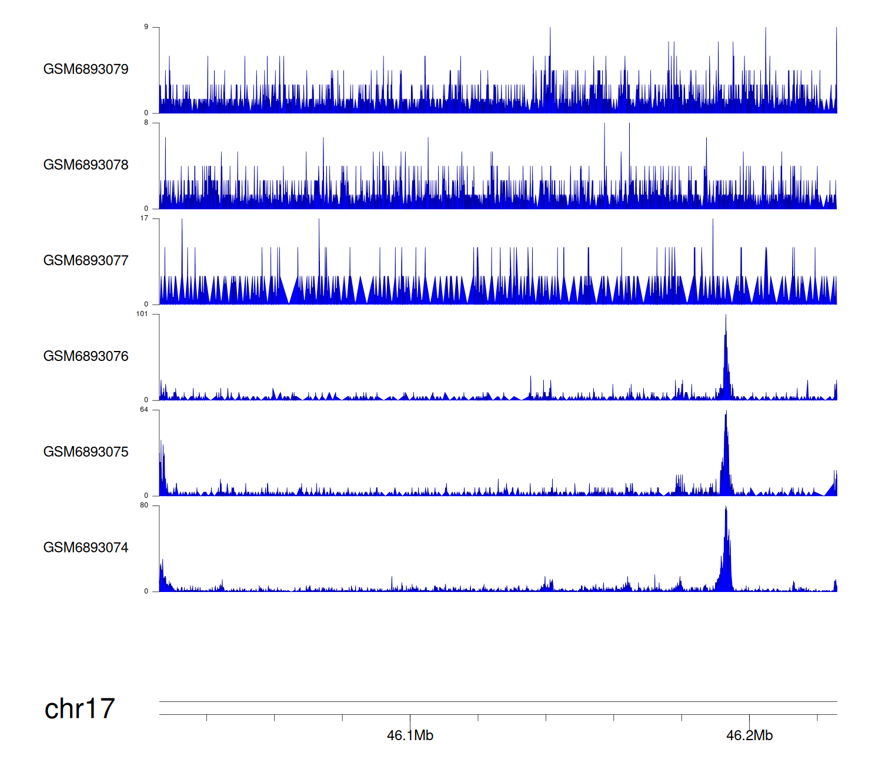Select the GSM6893078 track label
This screenshot has width=882, height=776.
click(x=86, y=165)
